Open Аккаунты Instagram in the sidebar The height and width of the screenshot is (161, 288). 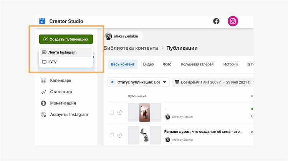69,114
